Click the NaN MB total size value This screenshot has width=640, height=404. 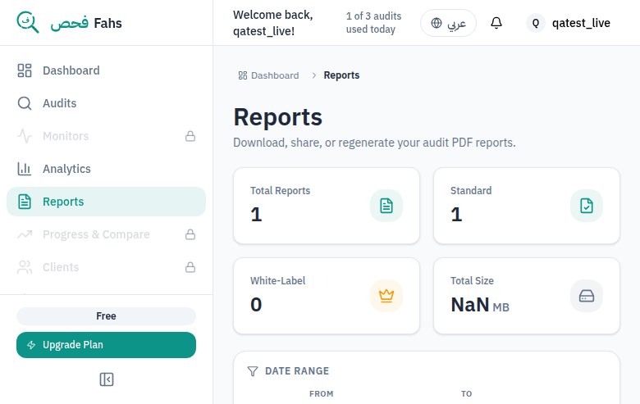pos(480,305)
